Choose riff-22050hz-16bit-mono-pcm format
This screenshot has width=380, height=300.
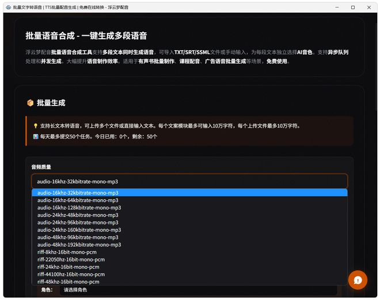coord(189,260)
